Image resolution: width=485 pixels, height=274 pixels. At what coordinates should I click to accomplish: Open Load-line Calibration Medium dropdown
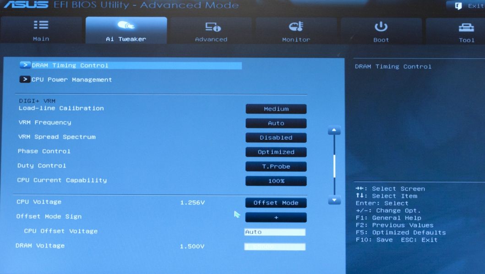click(276, 109)
